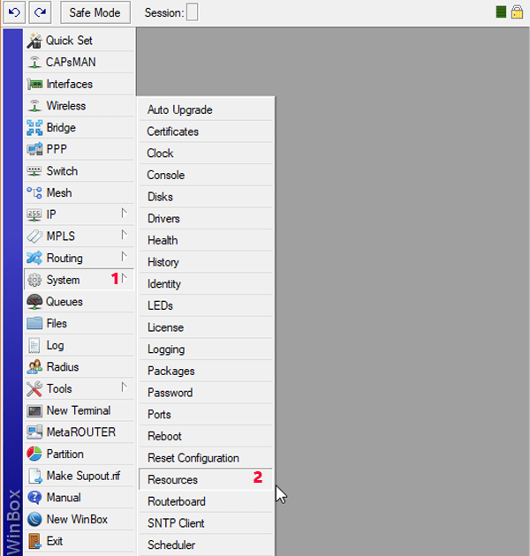The width and height of the screenshot is (530, 556).
Task: Open Radius users icon
Action: point(34,367)
